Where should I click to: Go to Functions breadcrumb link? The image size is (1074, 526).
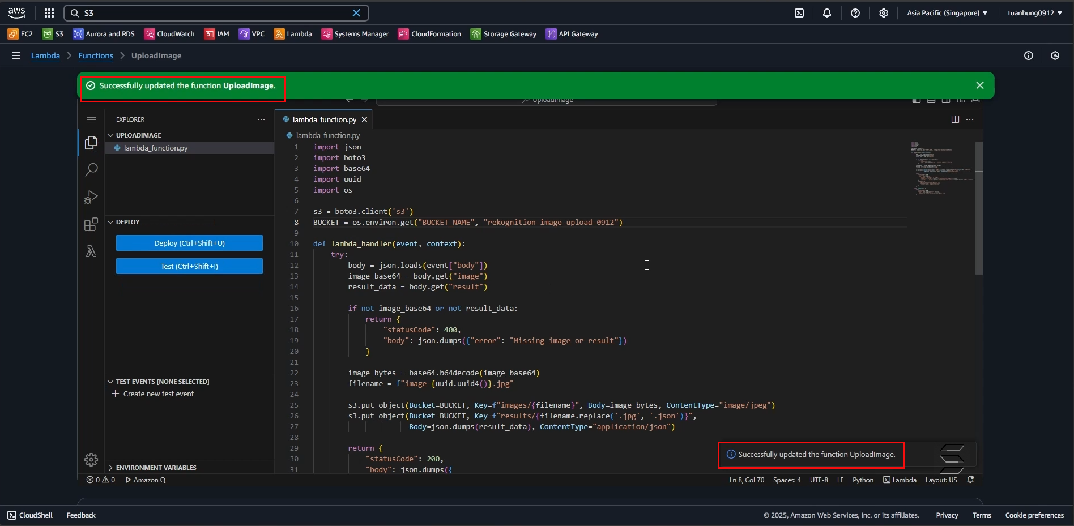point(96,55)
